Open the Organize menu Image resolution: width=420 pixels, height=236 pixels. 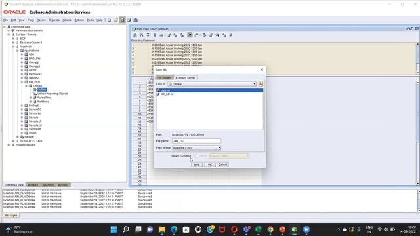tap(54, 20)
